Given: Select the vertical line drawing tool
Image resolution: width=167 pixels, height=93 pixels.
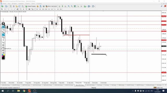Looking at the screenshot, I should coord(9,9).
